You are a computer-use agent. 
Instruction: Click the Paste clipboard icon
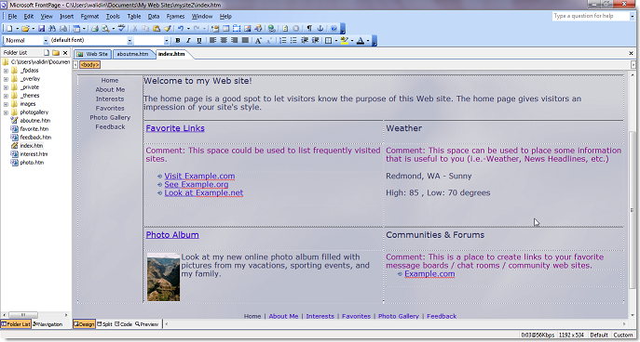157,29
